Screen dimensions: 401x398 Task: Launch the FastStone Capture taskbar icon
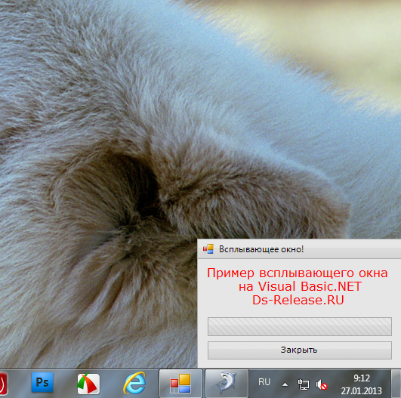(88, 384)
